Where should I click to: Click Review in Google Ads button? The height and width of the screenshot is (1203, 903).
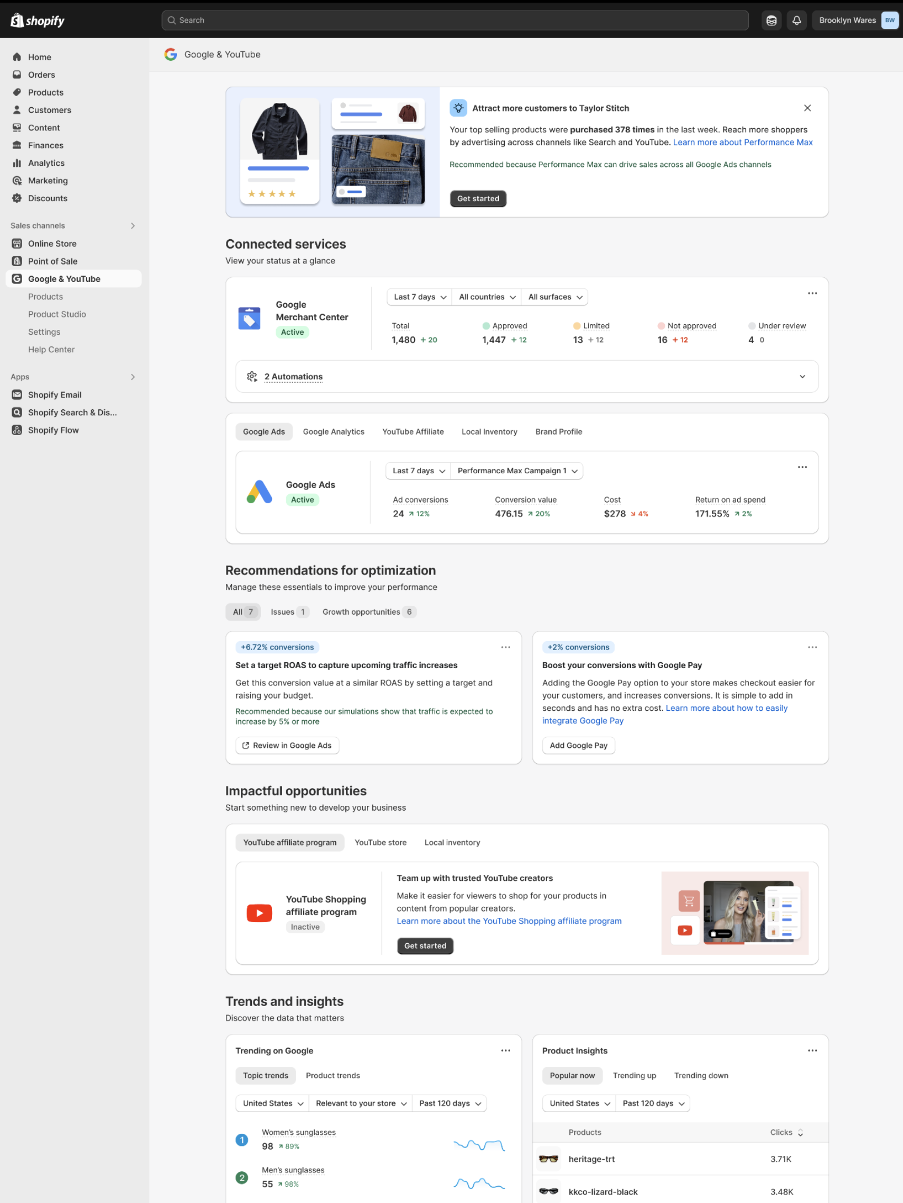click(287, 746)
